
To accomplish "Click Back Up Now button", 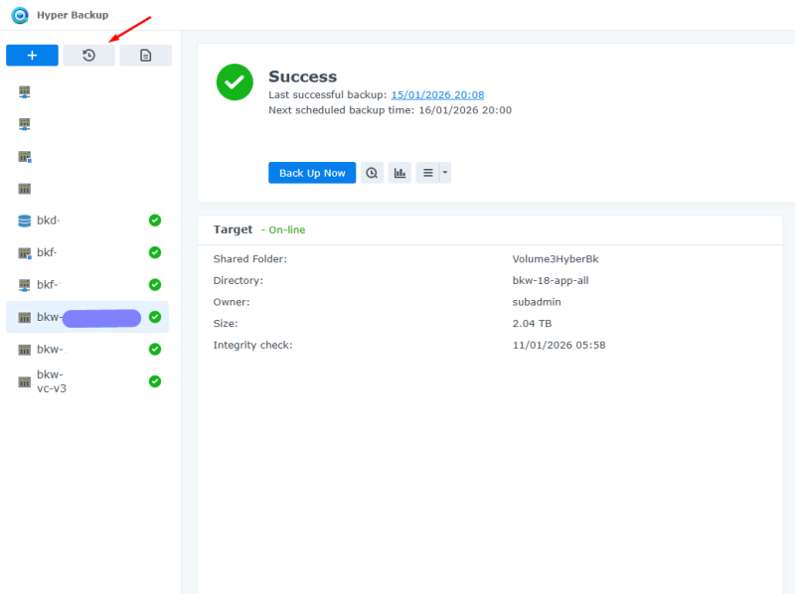I will 312,173.
